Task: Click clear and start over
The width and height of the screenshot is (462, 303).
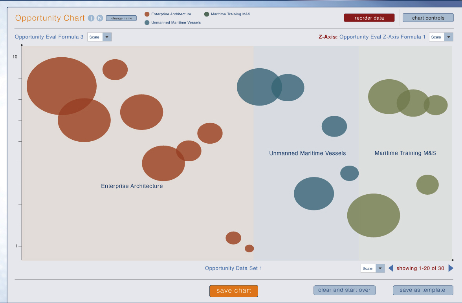Action: coord(344,290)
